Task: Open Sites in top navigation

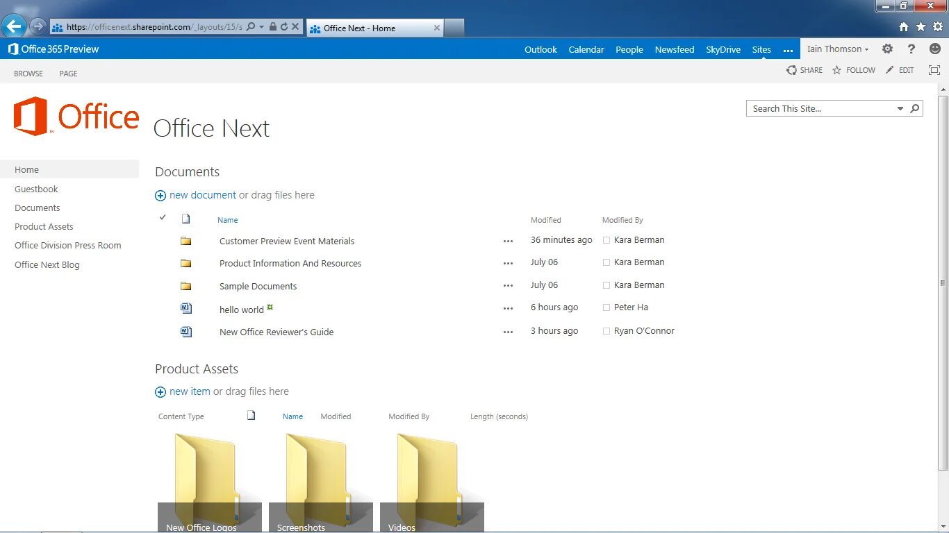Action: [x=761, y=49]
